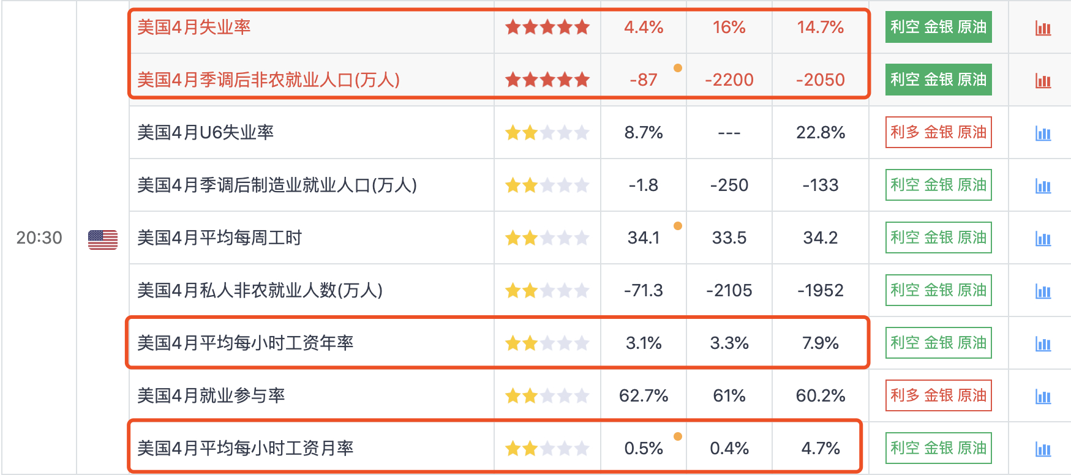Click the United States flag icon
Screen dimensions: 1071x475
click(x=103, y=239)
